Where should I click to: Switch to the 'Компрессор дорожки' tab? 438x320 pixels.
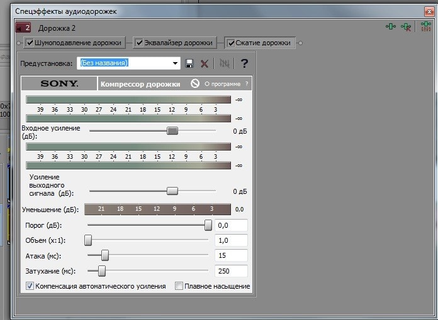(x=140, y=84)
